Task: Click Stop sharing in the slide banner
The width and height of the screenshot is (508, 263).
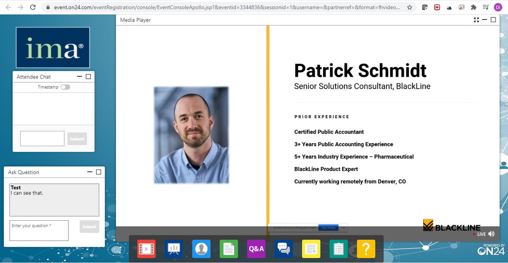Action: click(x=329, y=228)
